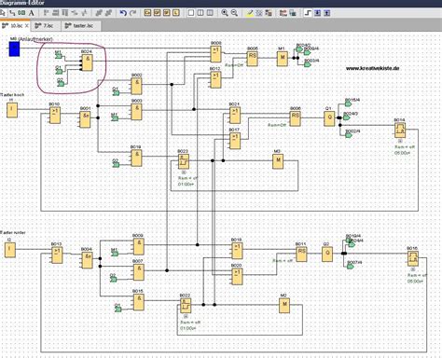The image size is (442, 358).
Task: Click the LOGO to PC upload icon
Action: pos(327,13)
